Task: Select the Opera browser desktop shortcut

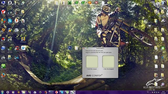Action: tap(10, 3)
